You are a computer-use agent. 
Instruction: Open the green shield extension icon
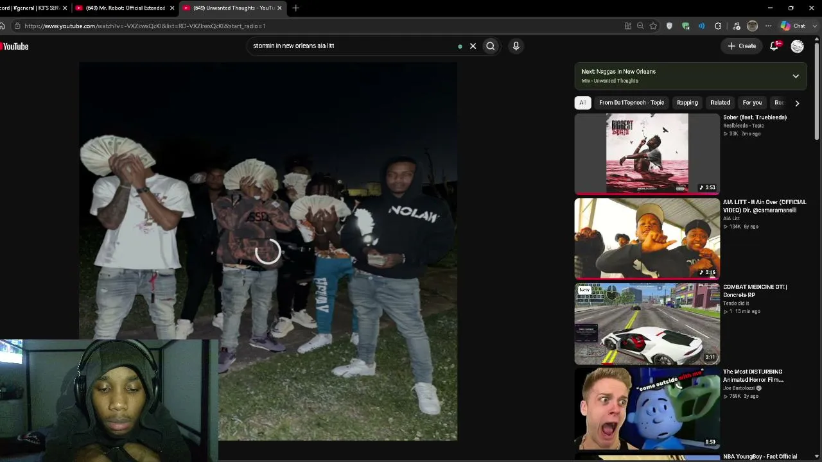(686, 26)
